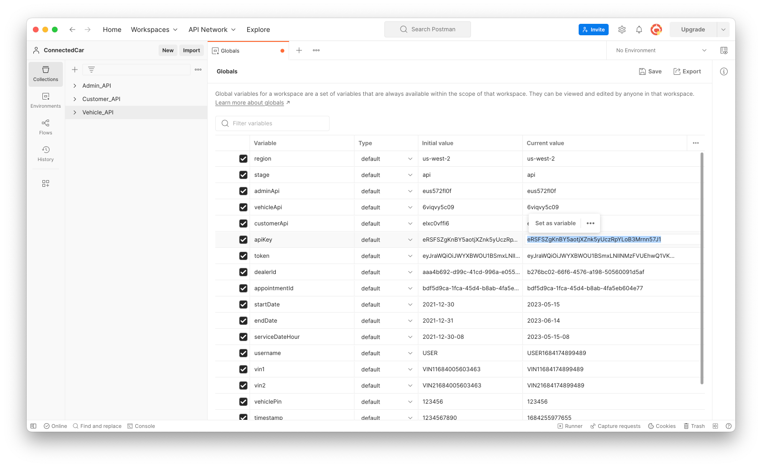Expand the Customer_API collection
762x467 pixels.
click(x=75, y=99)
